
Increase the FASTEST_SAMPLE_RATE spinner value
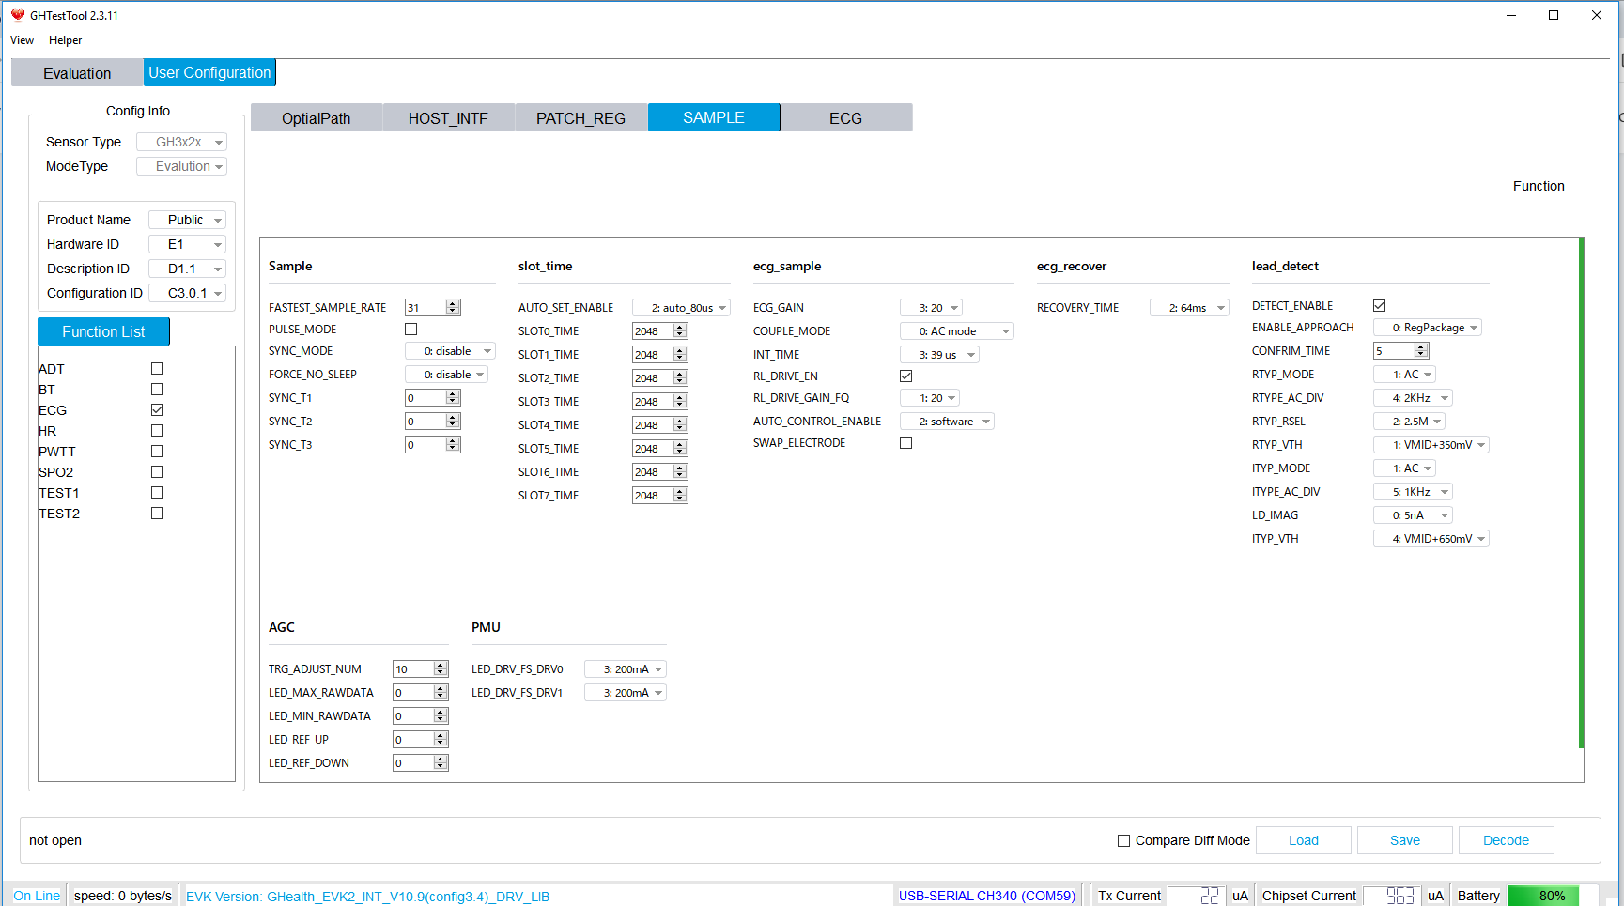tap(453, 304)
